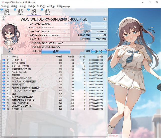Click status orb for row 01 リードエラーレート
The width and height of the screenshot is (161, 138).
4,60
